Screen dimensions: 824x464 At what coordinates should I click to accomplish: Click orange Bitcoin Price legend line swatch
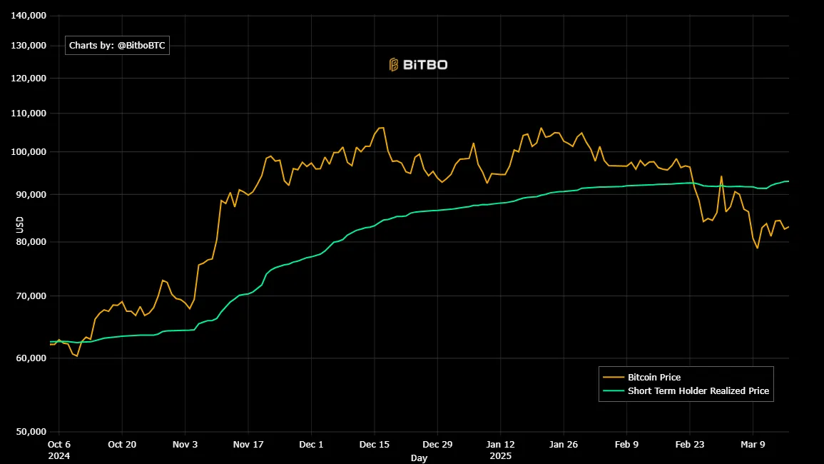(x=613, y=377)
